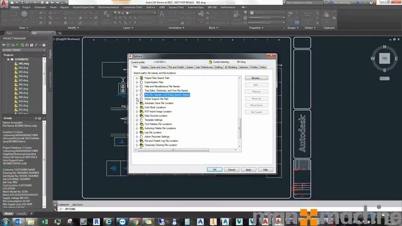Open the AutoCAD application menu logo
The width and height of the screenshot is (402, 226).
(x=4, y=4)
